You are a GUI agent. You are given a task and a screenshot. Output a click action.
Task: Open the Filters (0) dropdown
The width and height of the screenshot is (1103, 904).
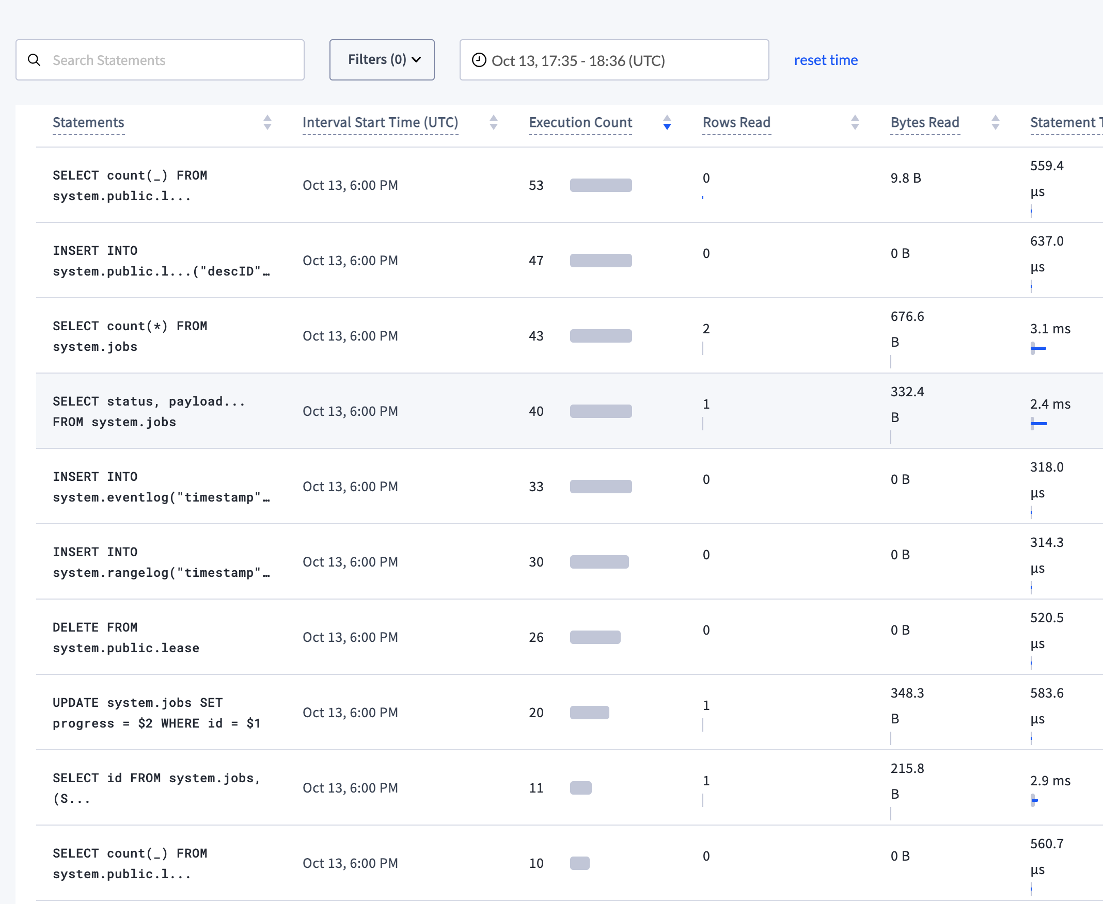(x=382, y=60)
